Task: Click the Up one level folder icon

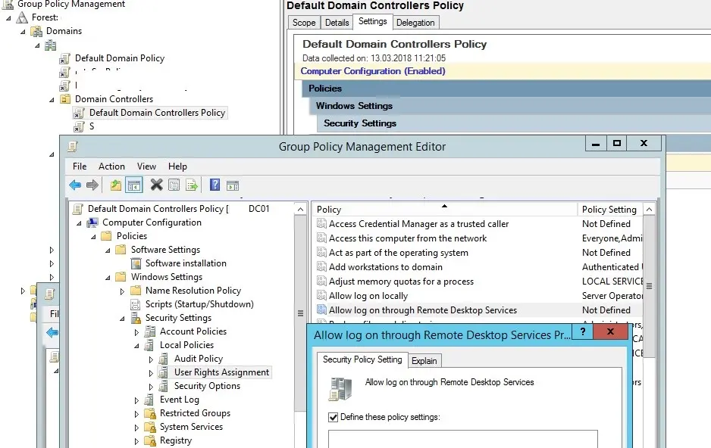Action: tap(116, 185)
